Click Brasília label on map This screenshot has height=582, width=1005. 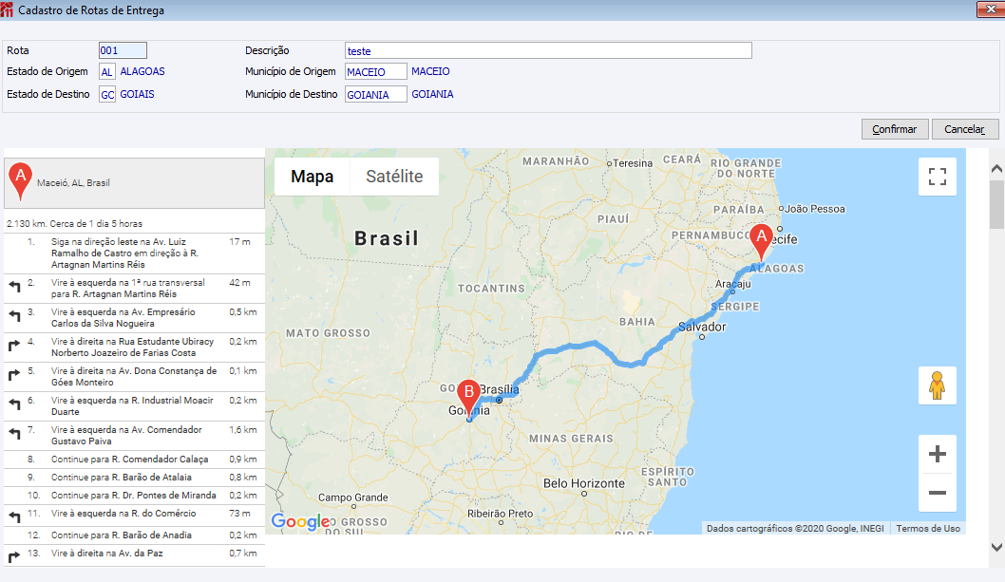click(x=500, y=389)
